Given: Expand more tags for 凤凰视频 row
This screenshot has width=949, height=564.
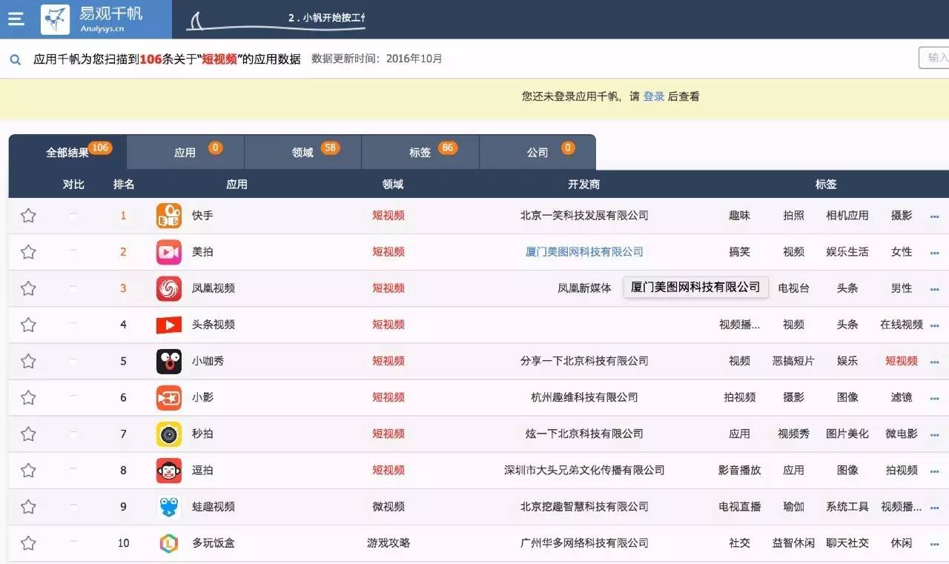Looking at the screenshot, I should click(x=934, y=290).
